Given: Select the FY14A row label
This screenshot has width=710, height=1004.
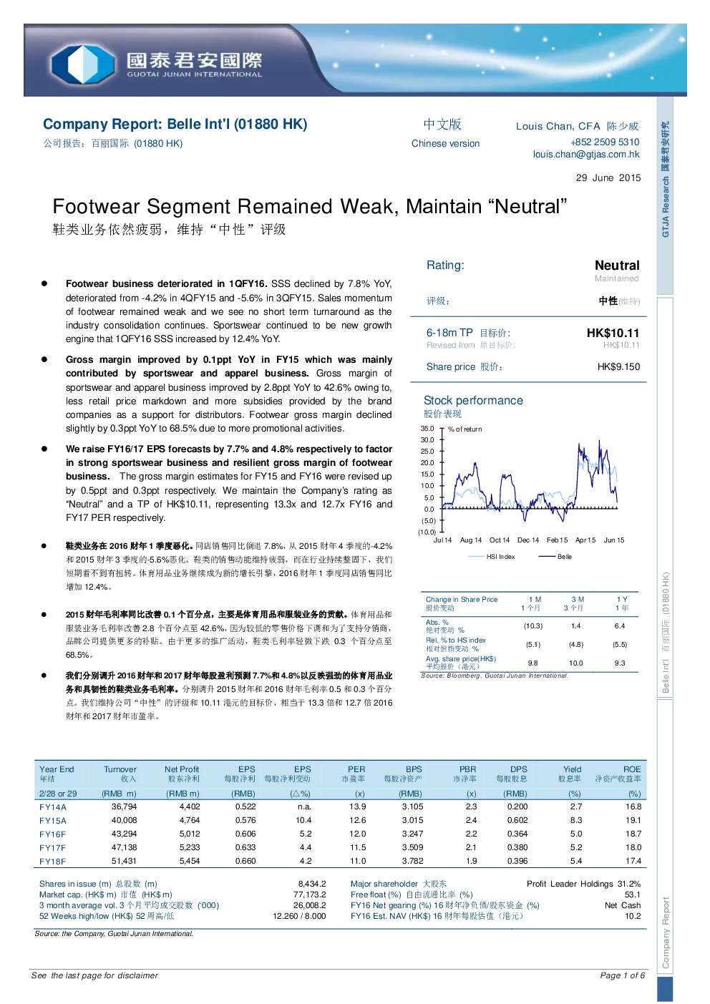Looking at the screenshot, I should [53, 807].
